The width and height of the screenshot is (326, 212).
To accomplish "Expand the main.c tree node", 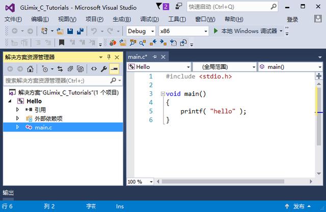I will (x=17, y=127).
